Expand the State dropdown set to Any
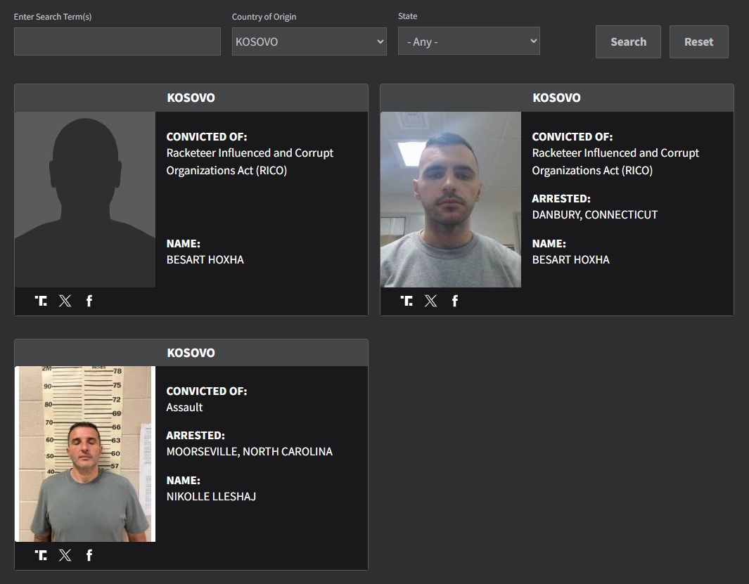The image size is (749, 584). pos(468,41)
